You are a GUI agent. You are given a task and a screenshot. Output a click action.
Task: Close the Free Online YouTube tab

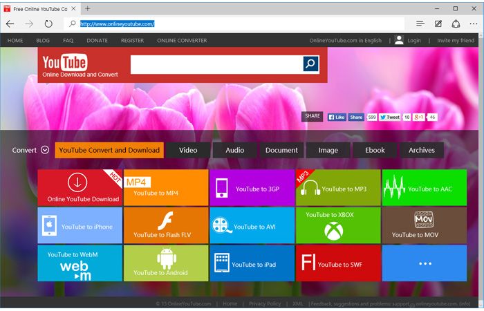tap(73, 8)
